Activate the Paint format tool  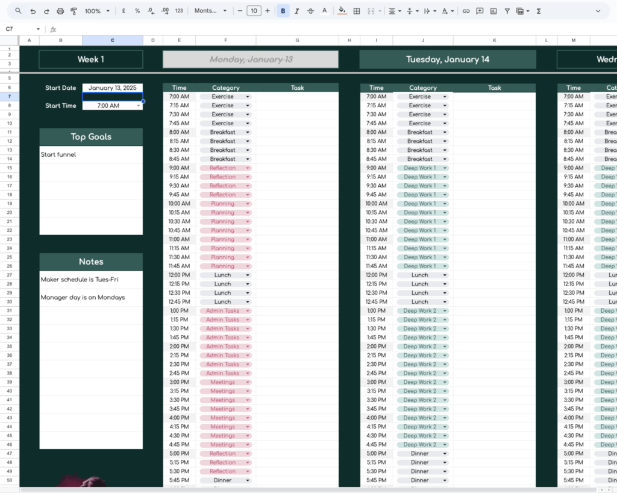tap(74, 10)
